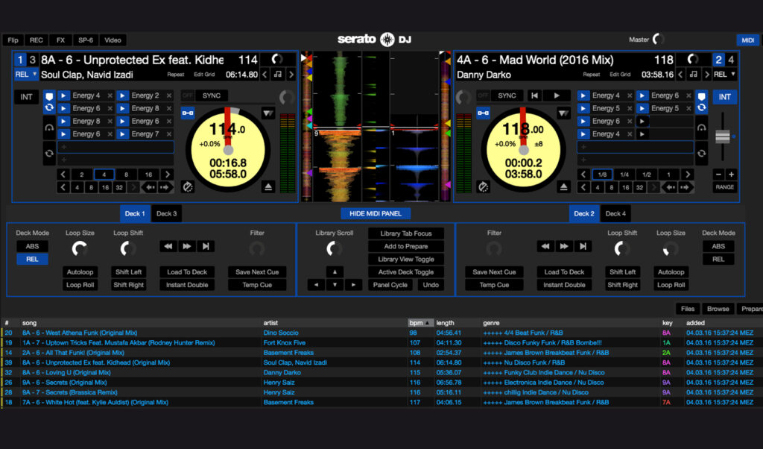This screenshot has height=449, width=763.
Task: Eject the track from deck 2
Action: (x=563, y=187)
